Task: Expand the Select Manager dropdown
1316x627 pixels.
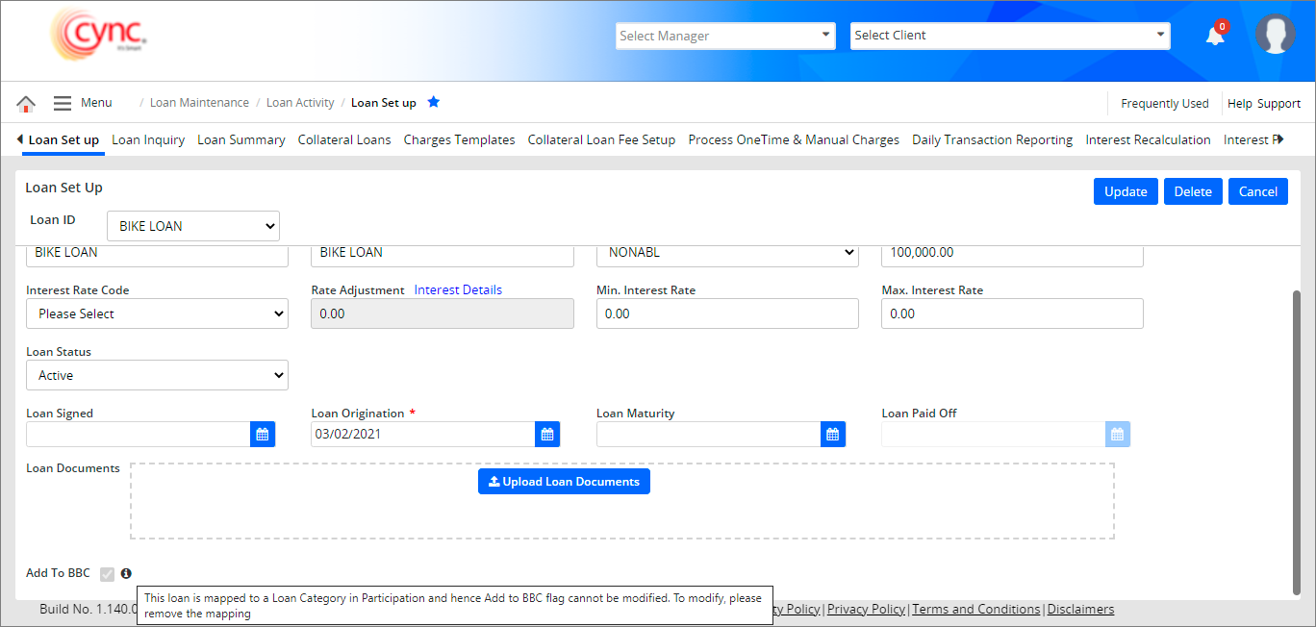Action: pyautogui.click(x=725, y=36)
